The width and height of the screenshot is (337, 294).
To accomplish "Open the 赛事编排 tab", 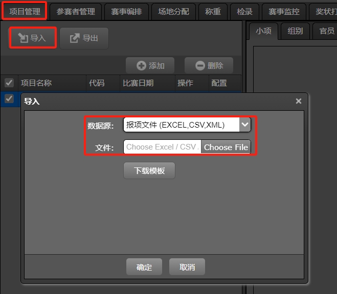I will (126, 12).
